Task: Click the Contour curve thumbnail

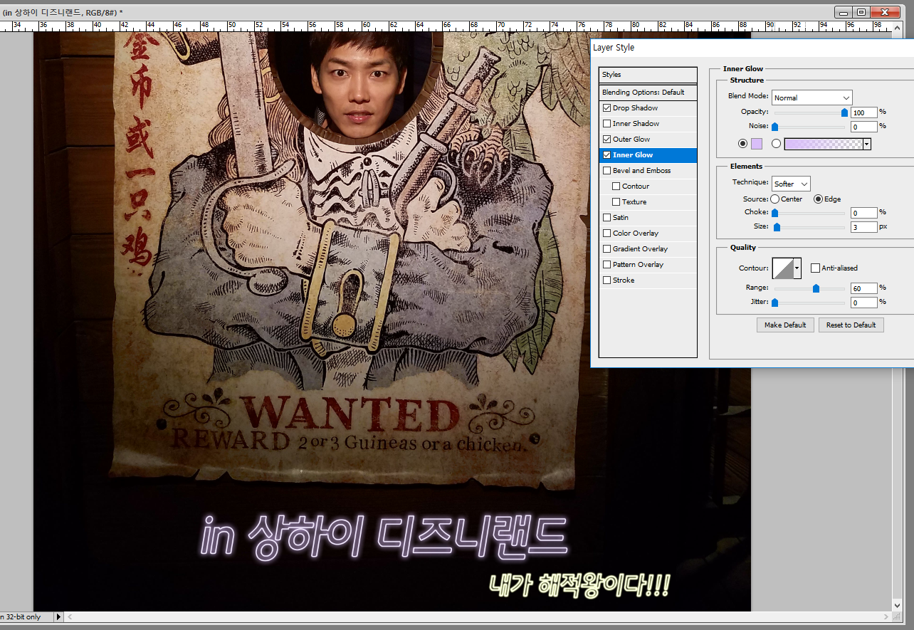Action: (783, 268)
